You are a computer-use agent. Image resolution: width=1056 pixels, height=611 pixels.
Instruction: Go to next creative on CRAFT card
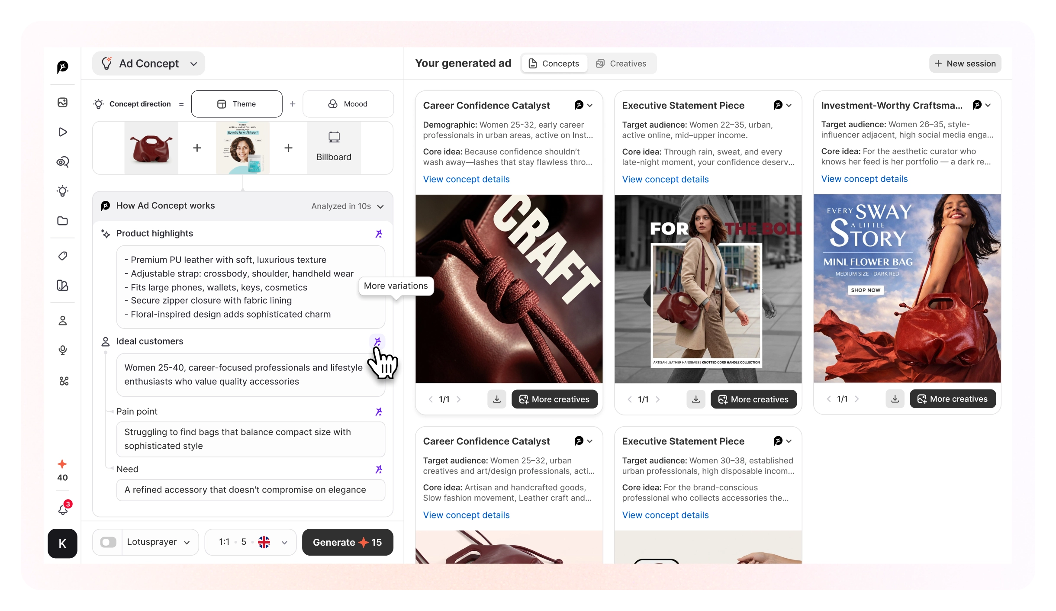(x=459, y=399)
